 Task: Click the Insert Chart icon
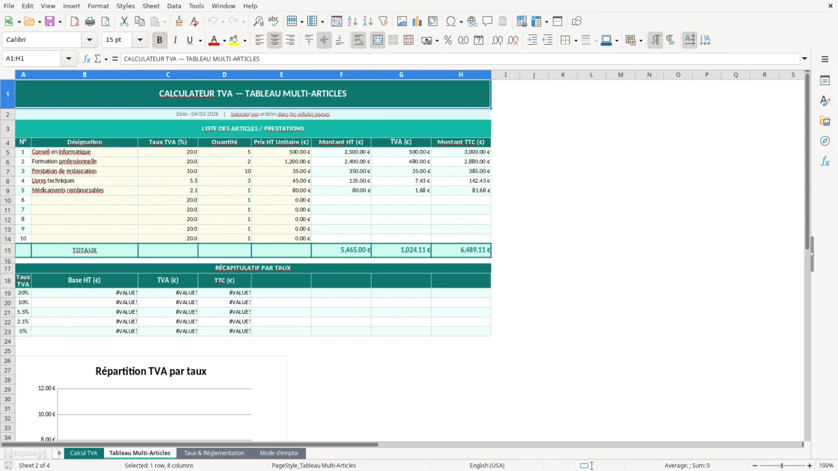(418, 22)
